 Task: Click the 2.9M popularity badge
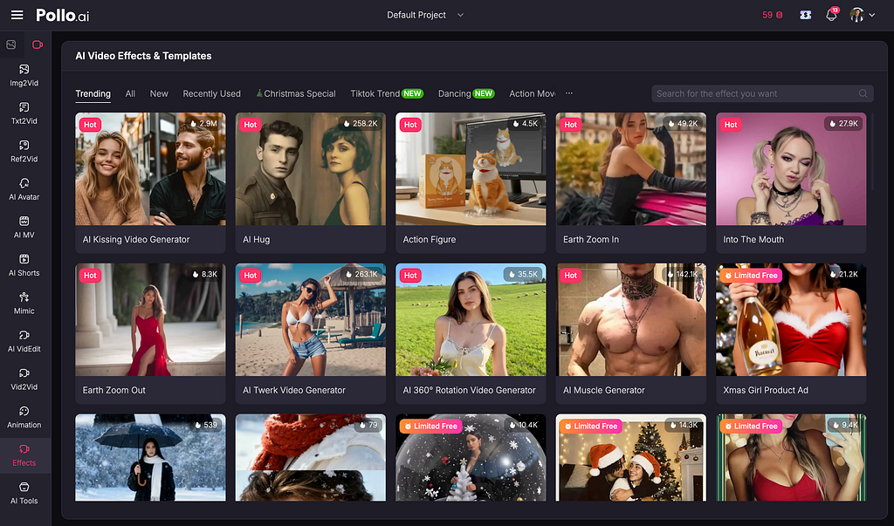[x=203, y=124]
